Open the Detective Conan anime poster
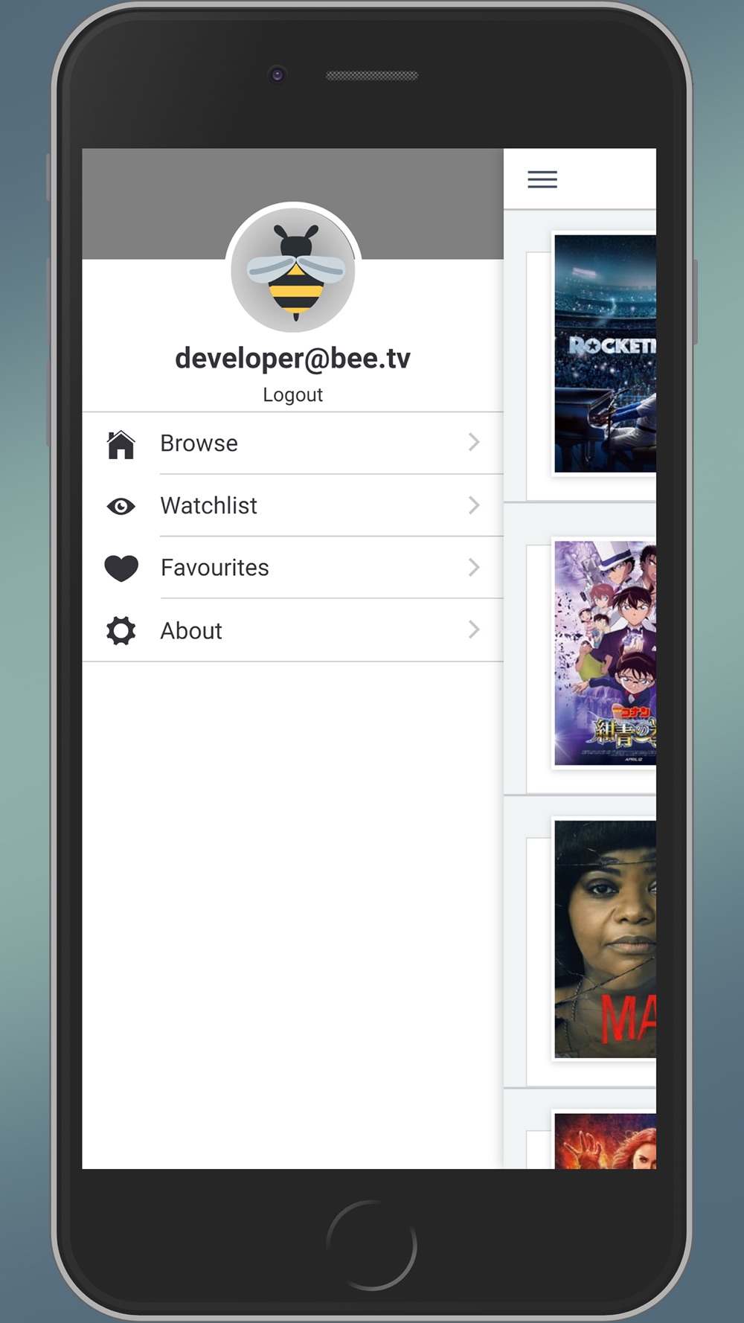744x1323 pixels. point(606,653)
